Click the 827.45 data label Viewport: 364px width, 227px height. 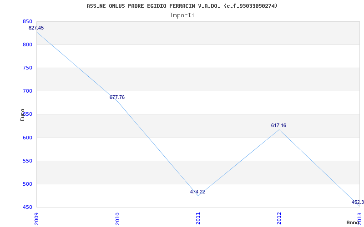(36, 28)
